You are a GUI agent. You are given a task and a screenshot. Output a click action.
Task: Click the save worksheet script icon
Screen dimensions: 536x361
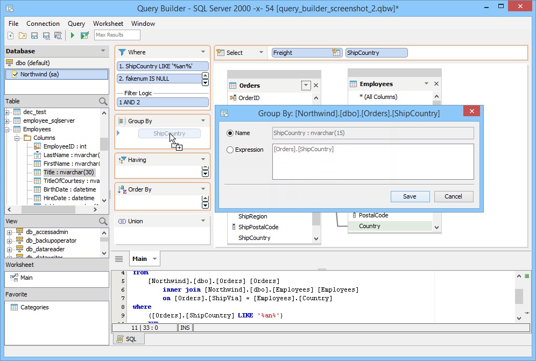(58, 35)
